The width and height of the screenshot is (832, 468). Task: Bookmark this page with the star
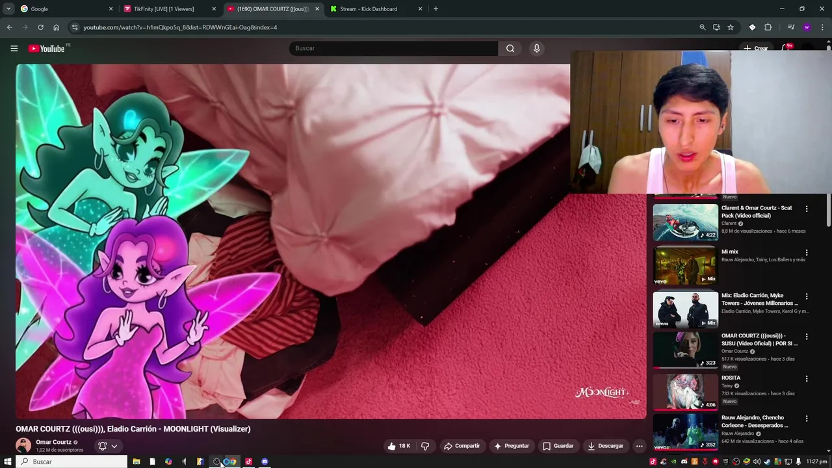point(731,27)
